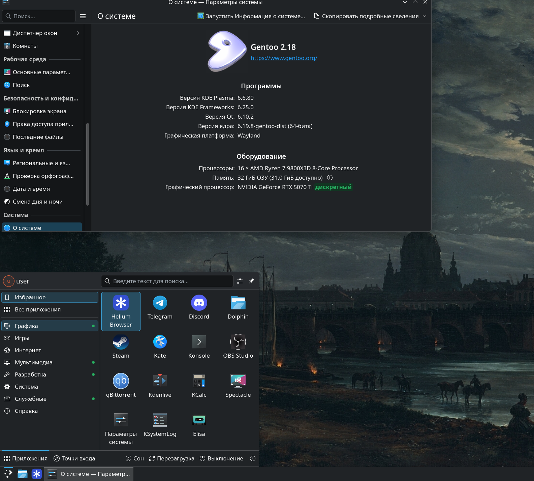Open OBS Studio

tap(238, 347)
